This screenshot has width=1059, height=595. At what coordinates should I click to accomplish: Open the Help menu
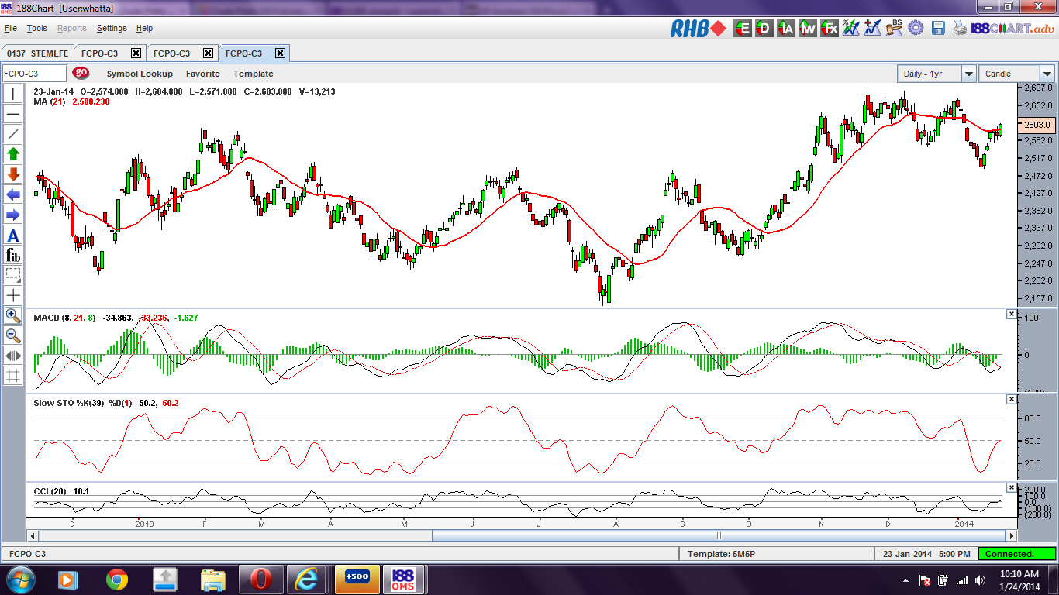coord(144,28)
